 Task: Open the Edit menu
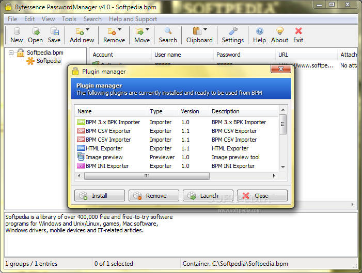(29, 19)
